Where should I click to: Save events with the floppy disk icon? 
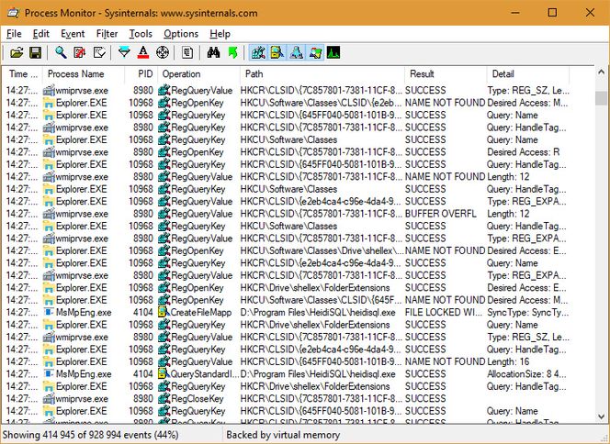coord(36,52)
